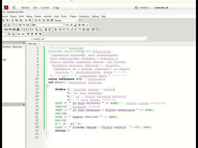Open the build target dropdown
Image resolution: width=198 pixels, height=148 pixels.
coord(66,21)
